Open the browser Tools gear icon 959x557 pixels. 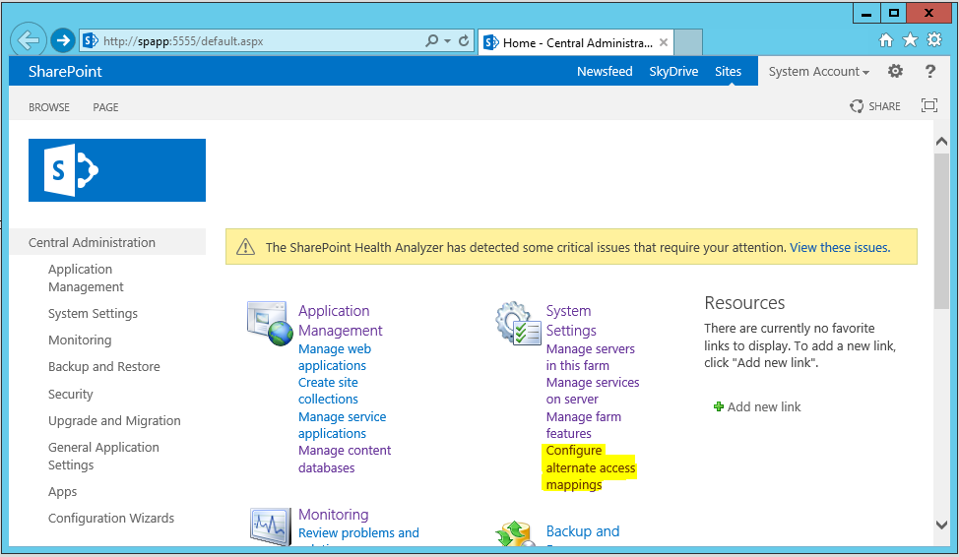934,40
